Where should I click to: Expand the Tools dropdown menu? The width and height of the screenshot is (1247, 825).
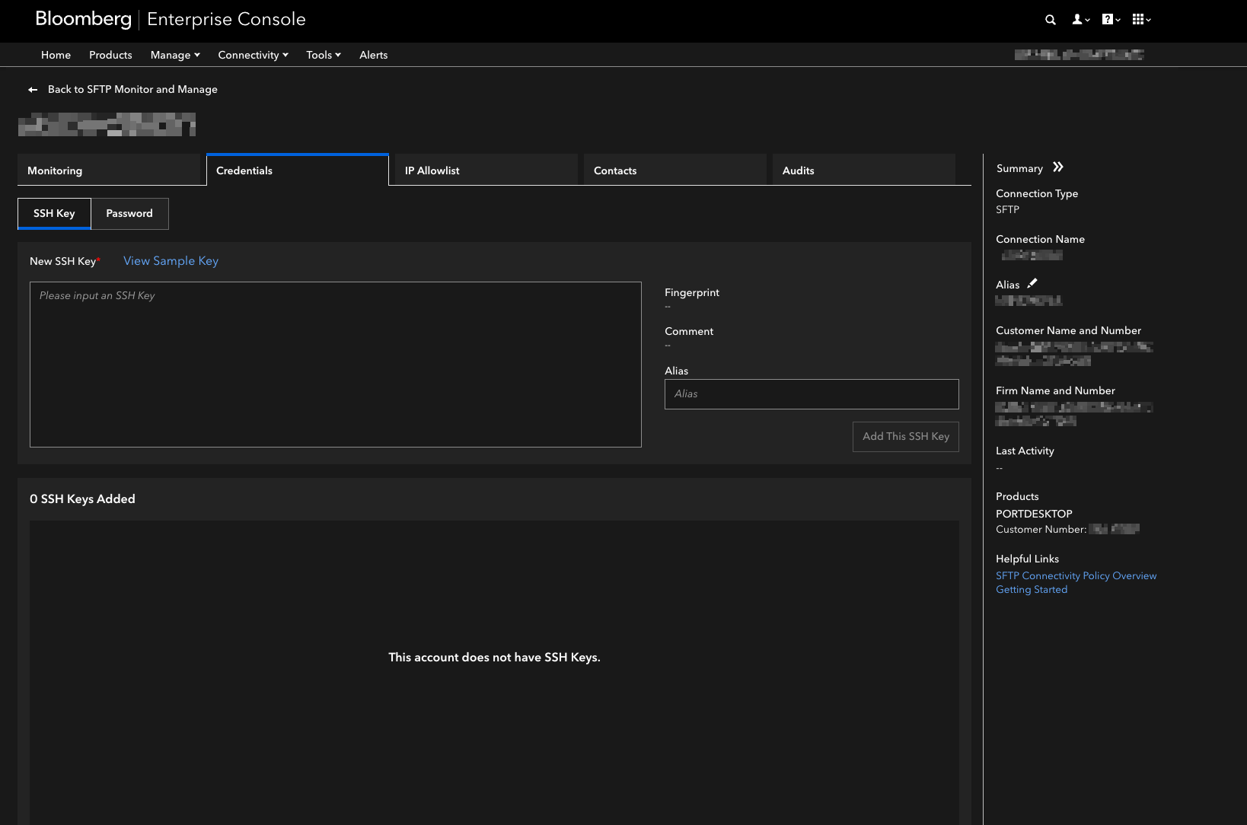tap(324, 55)
